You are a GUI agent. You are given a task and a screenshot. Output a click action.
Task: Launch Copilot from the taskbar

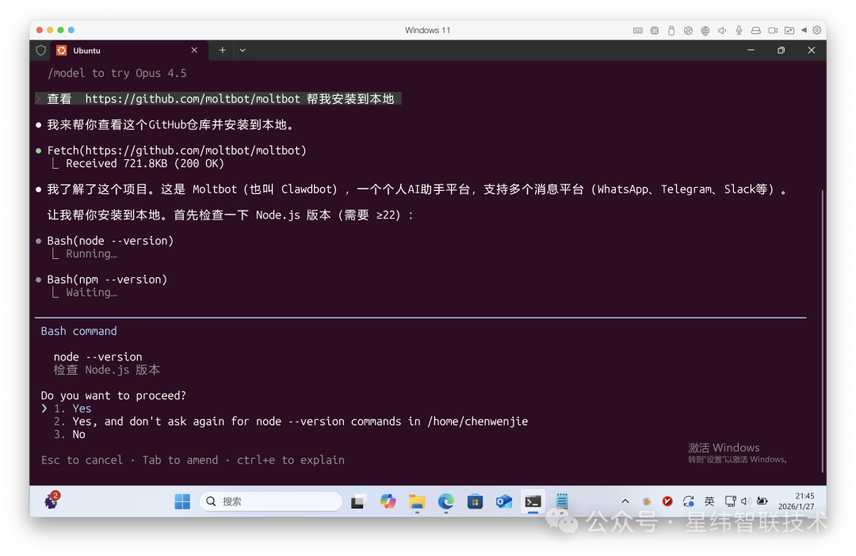[x=388, y=501]
